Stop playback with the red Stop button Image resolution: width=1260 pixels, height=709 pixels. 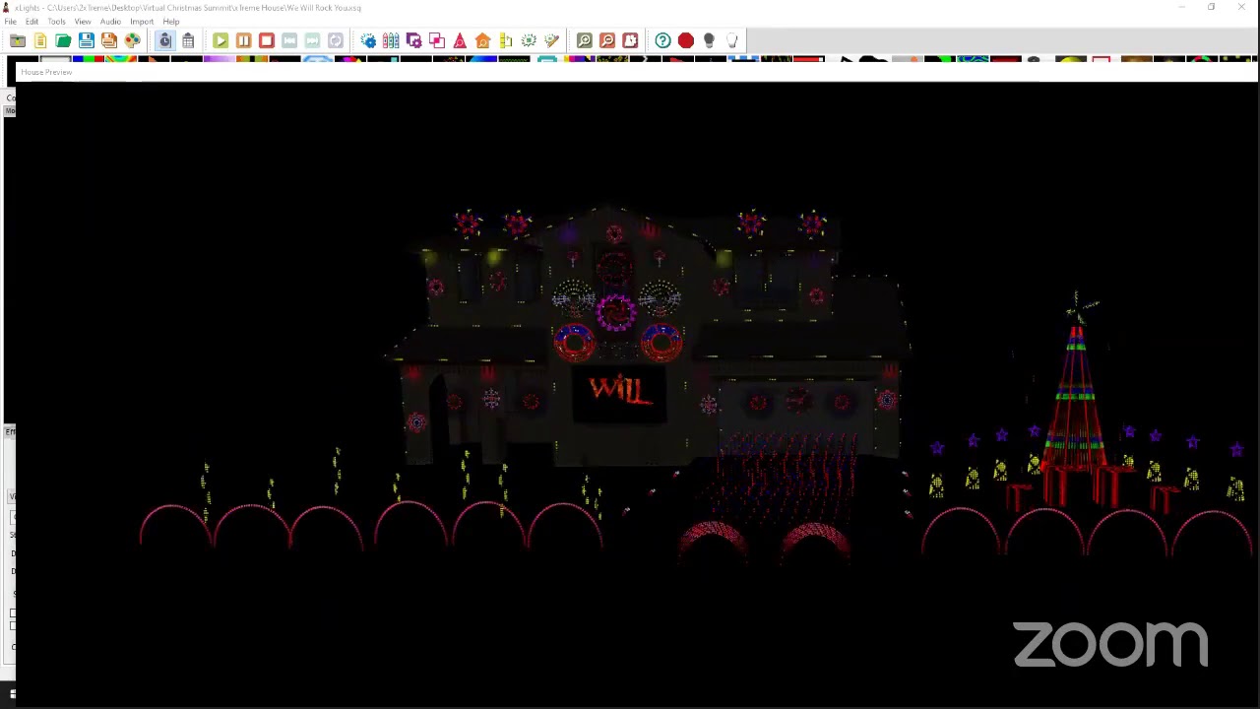click(266, 40)
